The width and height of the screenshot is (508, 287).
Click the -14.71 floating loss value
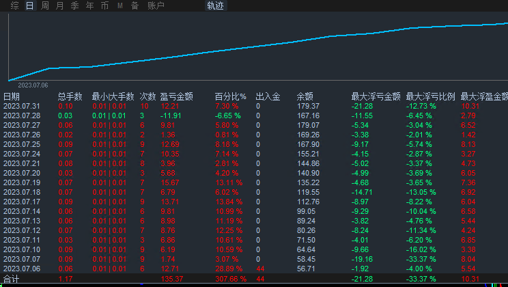point(362,192)
